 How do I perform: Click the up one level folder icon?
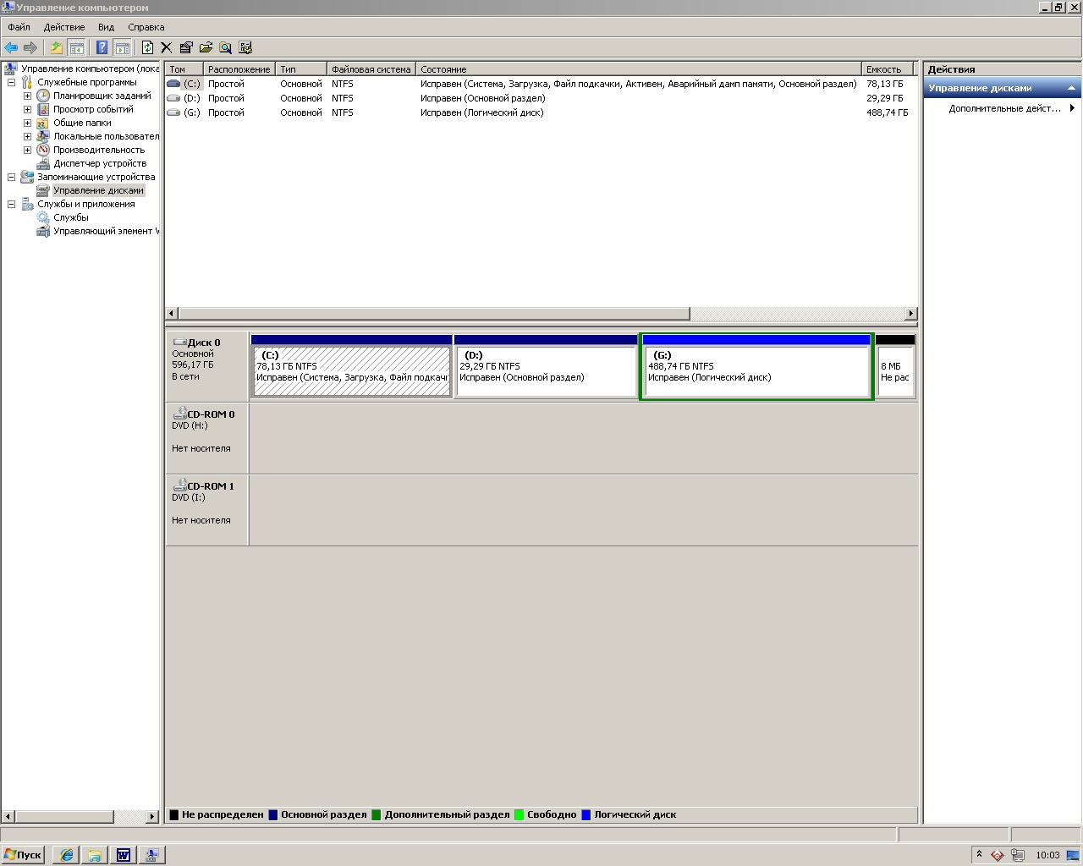pyautogui.click(x=57, y=48)
